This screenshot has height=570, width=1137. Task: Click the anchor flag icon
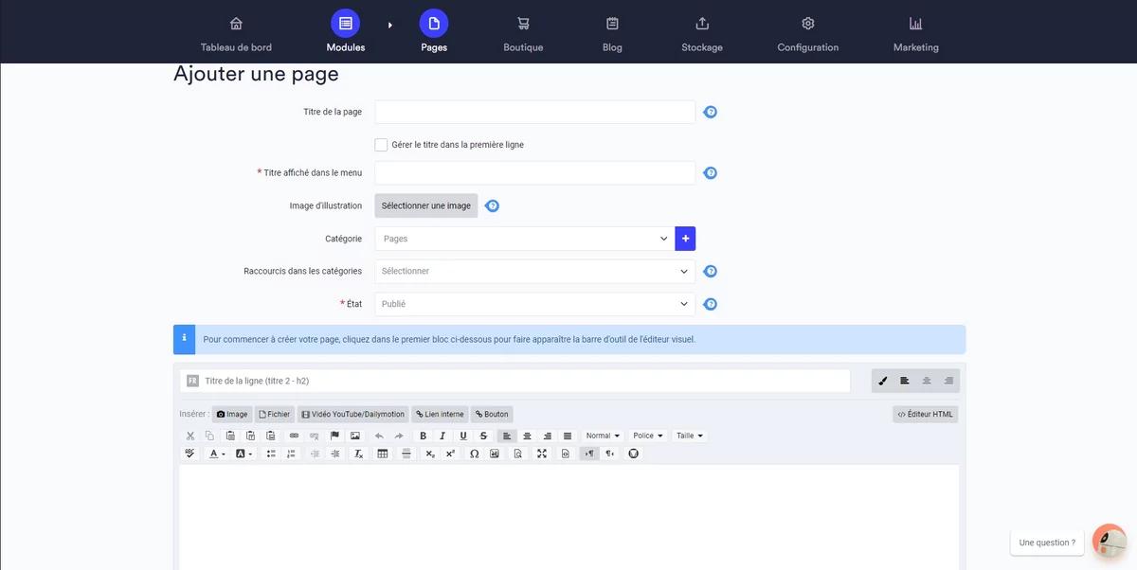pyautogui.click(x=334, y=436)
